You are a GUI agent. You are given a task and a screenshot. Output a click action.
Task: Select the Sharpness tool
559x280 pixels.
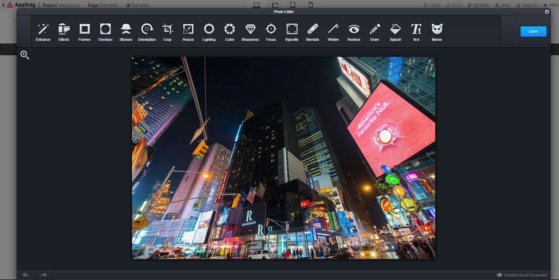tap(250, 32)
